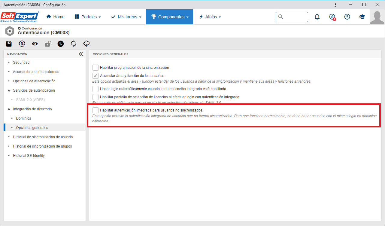
Task: Open the compass icon with red badge
Action: [x=332, y=17]
